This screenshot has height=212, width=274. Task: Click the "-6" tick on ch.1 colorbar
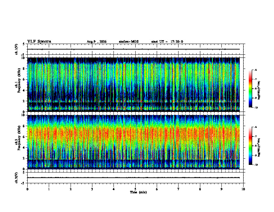[x=255, y=70]
